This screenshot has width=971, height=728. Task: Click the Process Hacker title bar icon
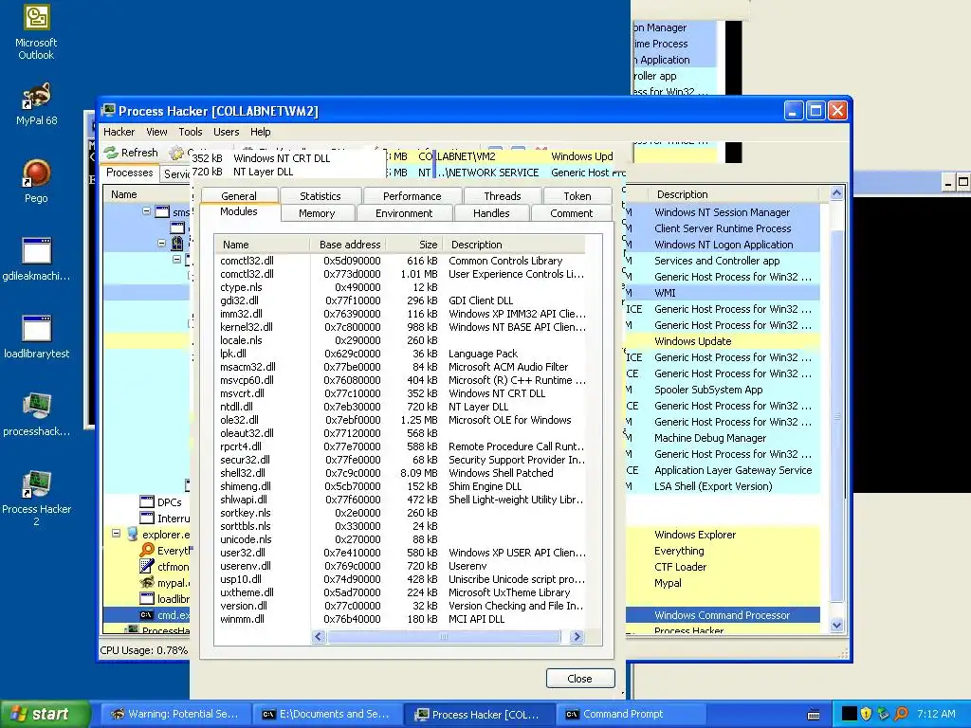[109, 111]
